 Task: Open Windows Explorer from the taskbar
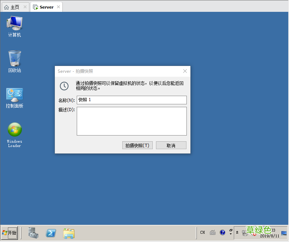point(68,232)
